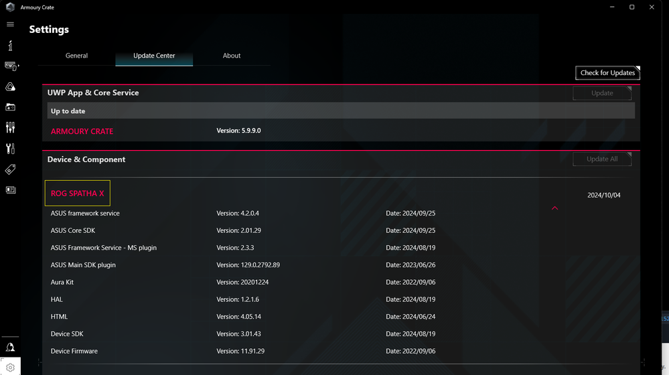Click the Update button for UWP App
This screenshot has height=375, width=669.
coord(602,93)
